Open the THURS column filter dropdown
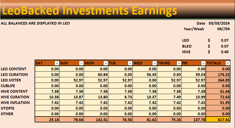235x128 pixels. point(179,63)
